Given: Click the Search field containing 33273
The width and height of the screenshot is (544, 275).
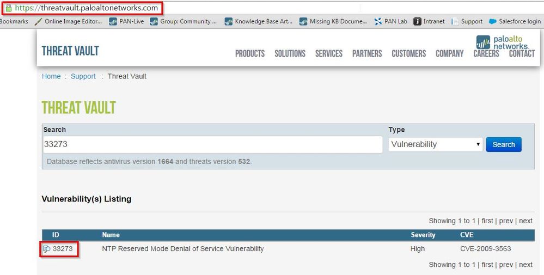Looking at the screenshot, I should 213,144.
